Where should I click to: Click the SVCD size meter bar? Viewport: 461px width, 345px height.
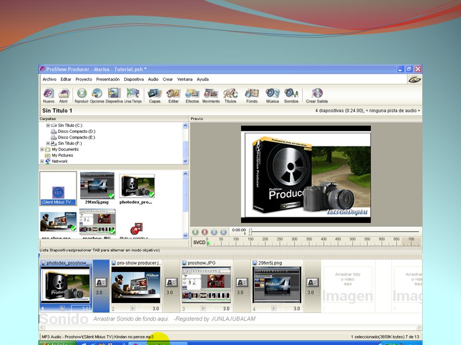(314, 242)
